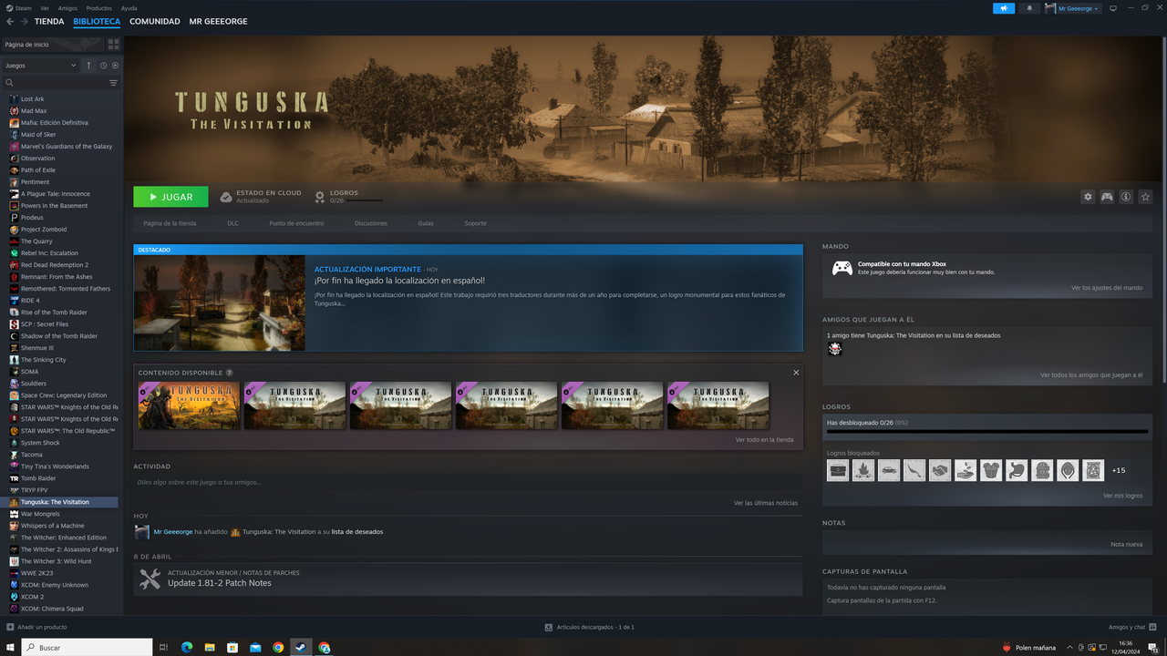The image size is (1167, 656).
Task: Click Ver mis logros link
Action: (x=1122, y=497)
